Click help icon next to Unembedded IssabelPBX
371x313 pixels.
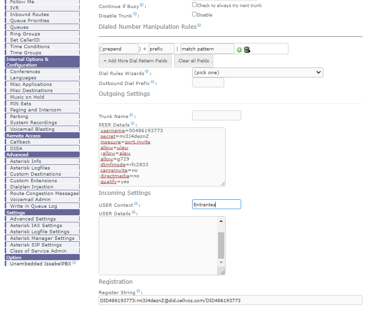tap(74, 262)
